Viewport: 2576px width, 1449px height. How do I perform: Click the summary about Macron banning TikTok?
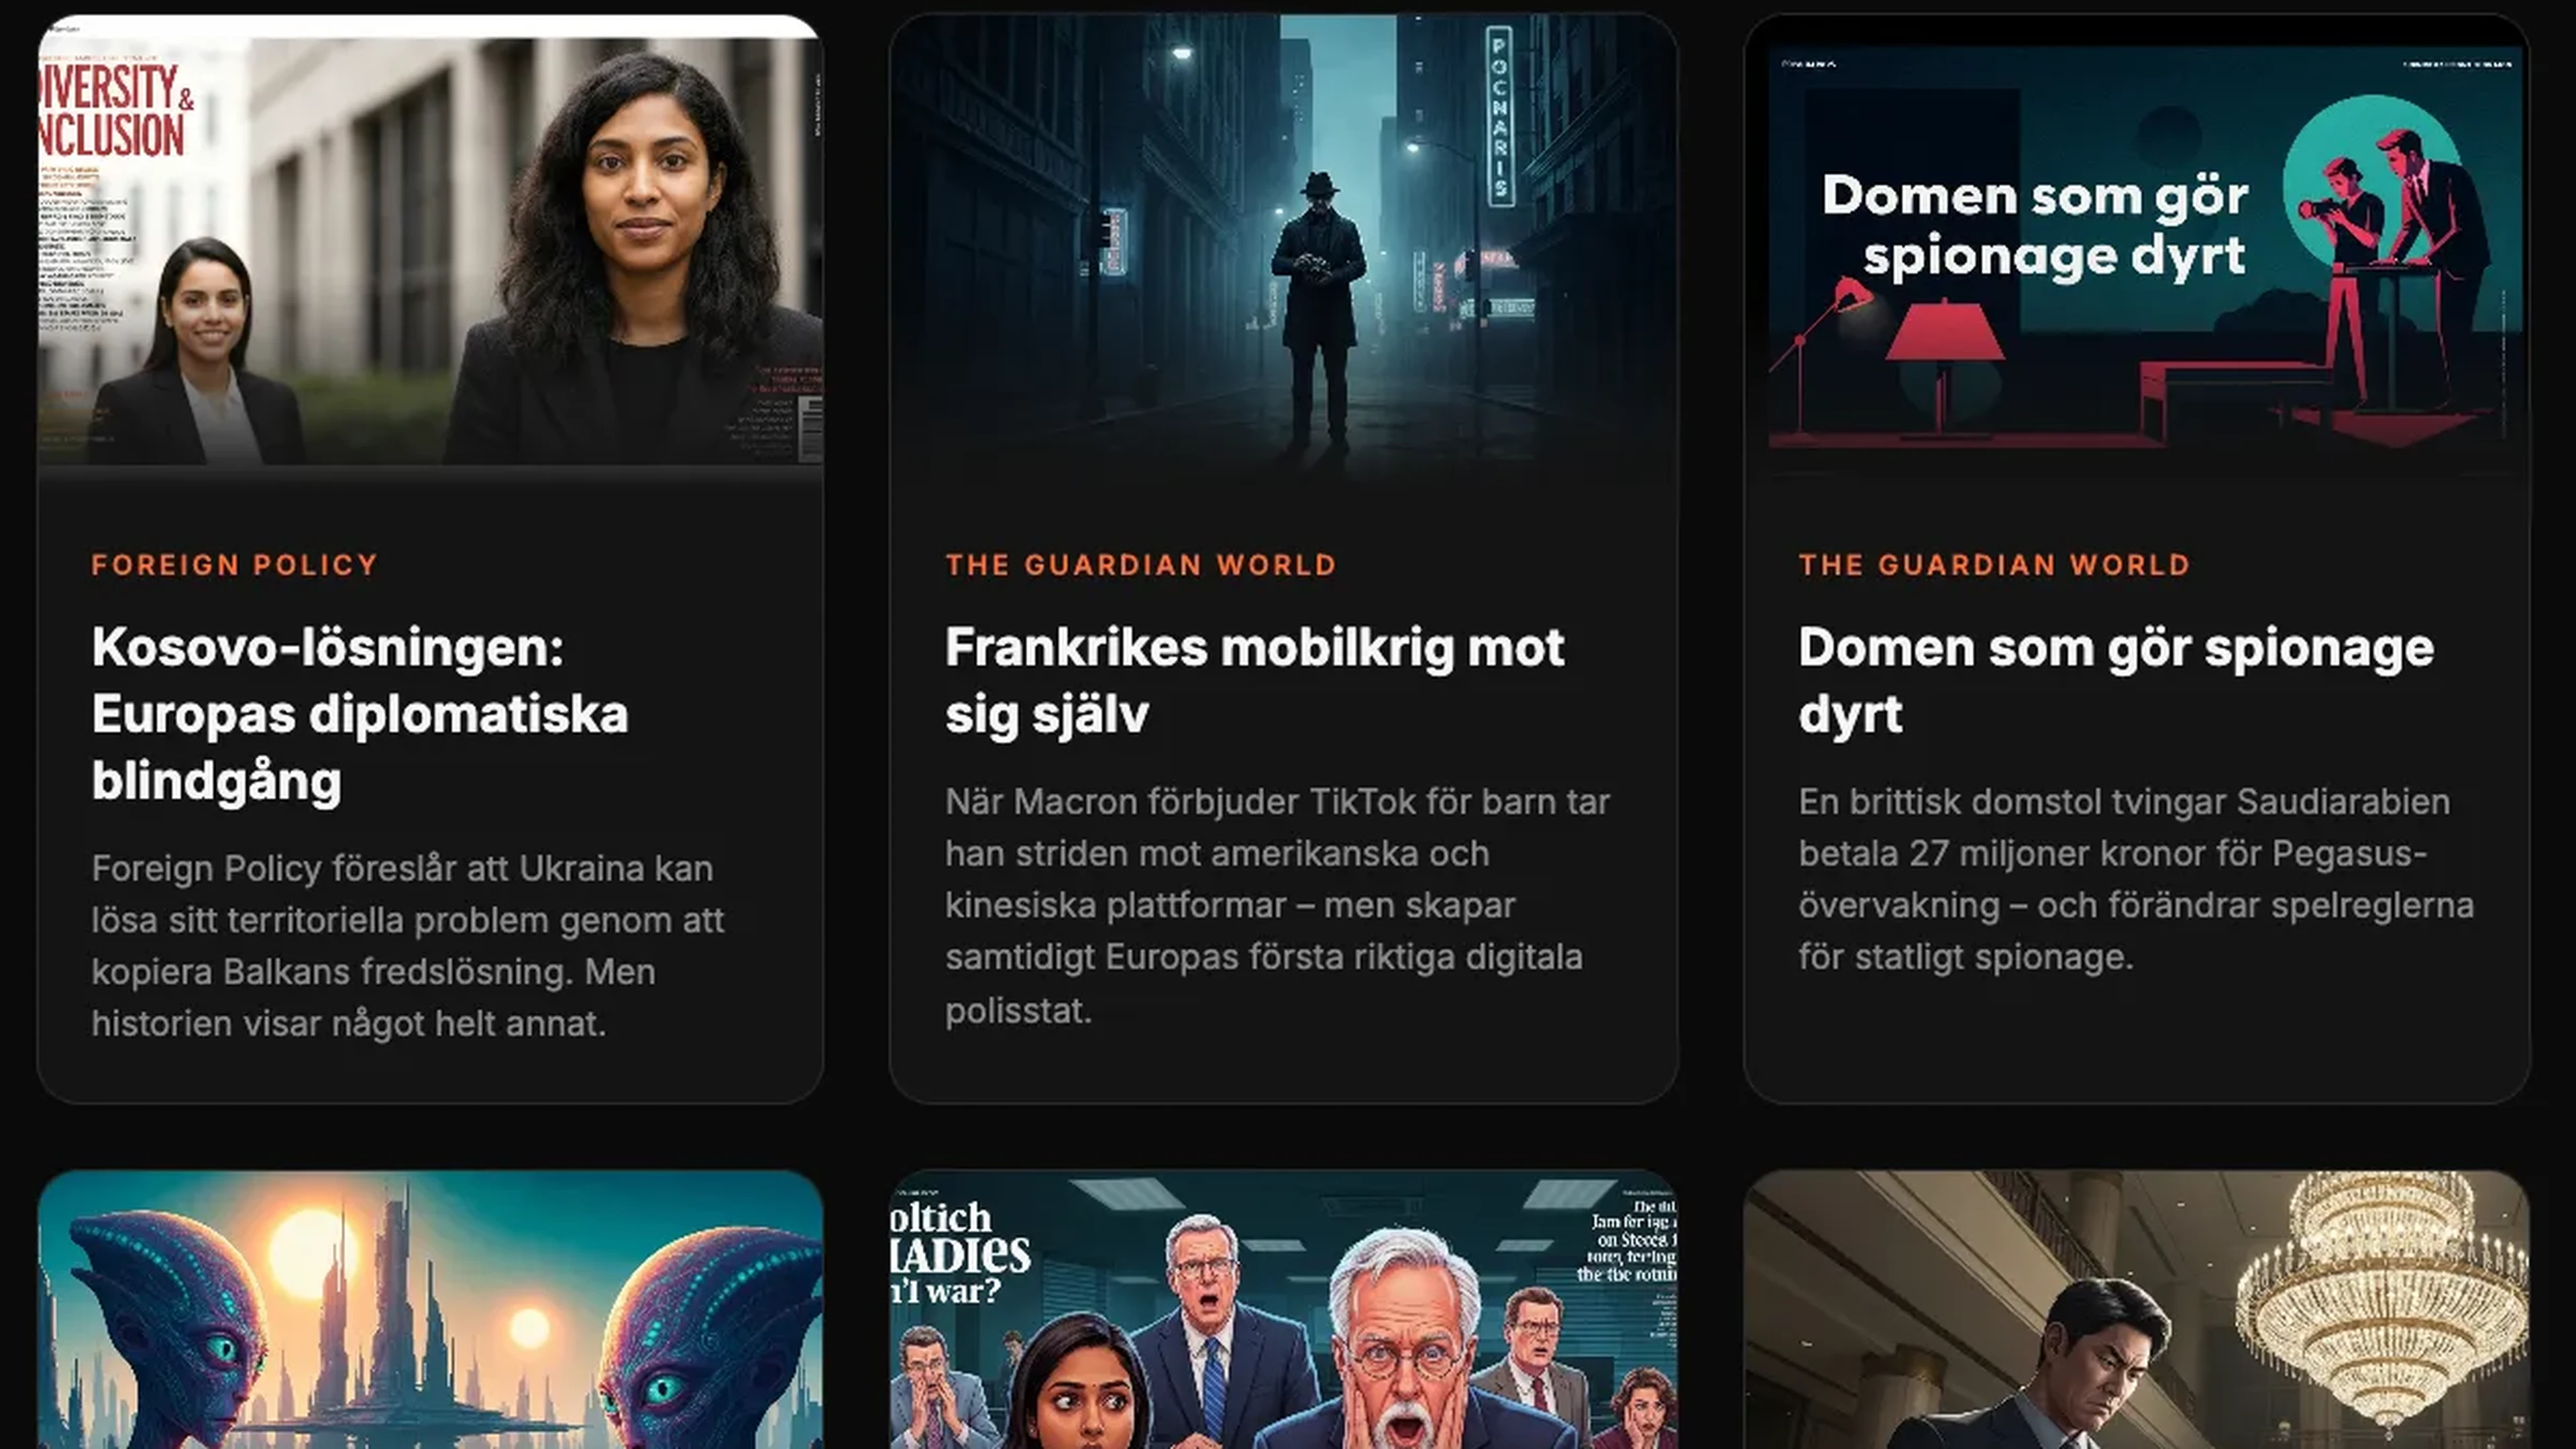1278,906
